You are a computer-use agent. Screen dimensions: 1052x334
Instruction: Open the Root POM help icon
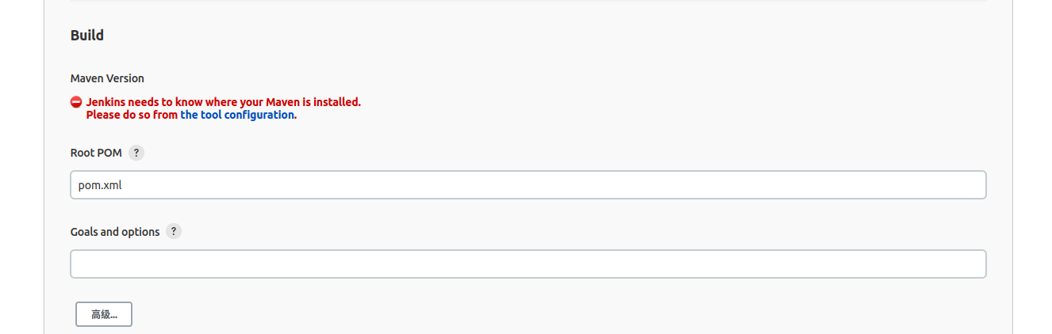point(136,153)
